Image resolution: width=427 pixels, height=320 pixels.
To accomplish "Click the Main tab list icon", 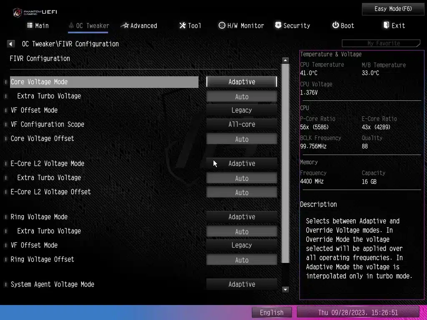I will (30, 25).
